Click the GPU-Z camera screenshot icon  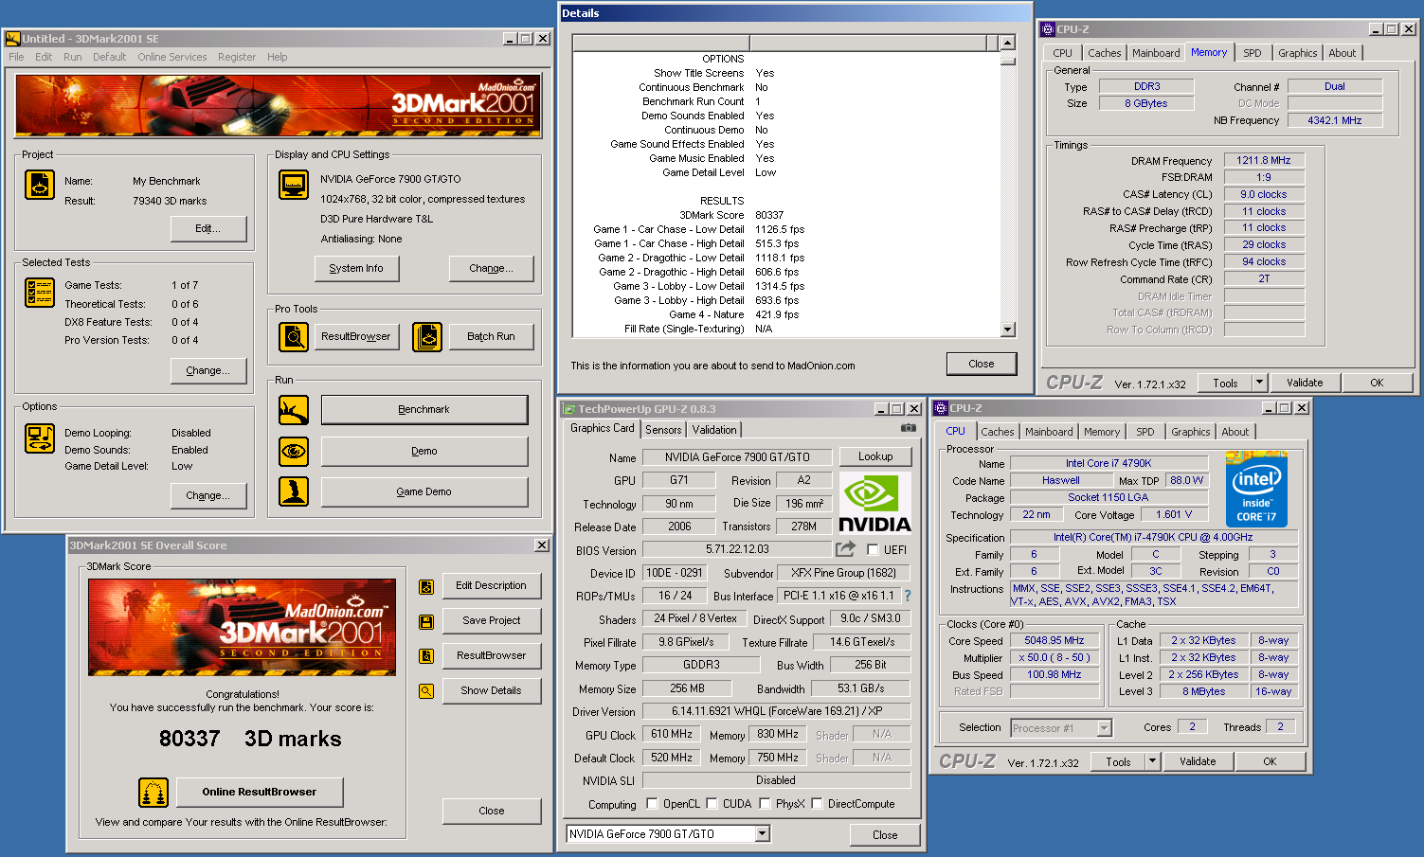click(x=908, y=428)
